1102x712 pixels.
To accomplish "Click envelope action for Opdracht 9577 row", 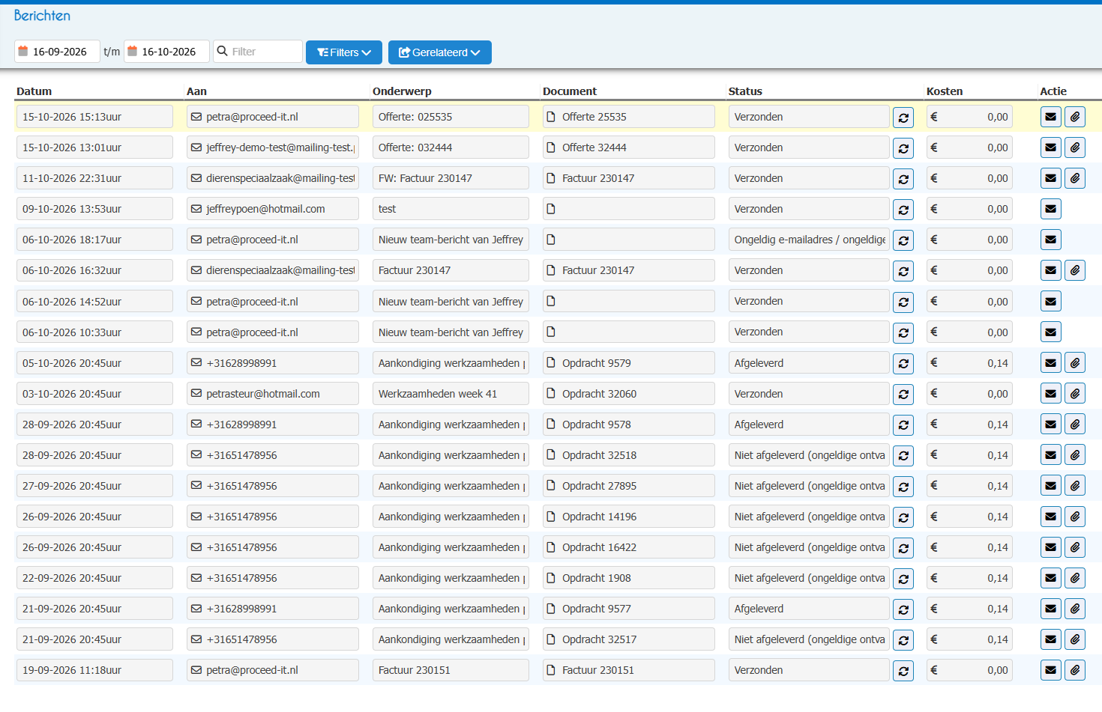I will pos(1051,609).
